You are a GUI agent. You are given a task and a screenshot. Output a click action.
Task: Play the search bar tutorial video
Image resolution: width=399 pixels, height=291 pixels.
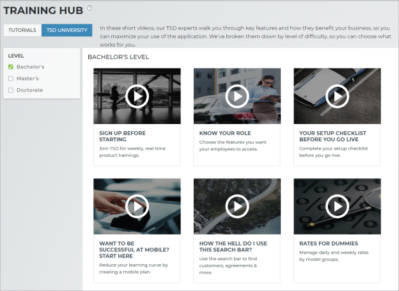pyautogui.click(x=237, y=206)
